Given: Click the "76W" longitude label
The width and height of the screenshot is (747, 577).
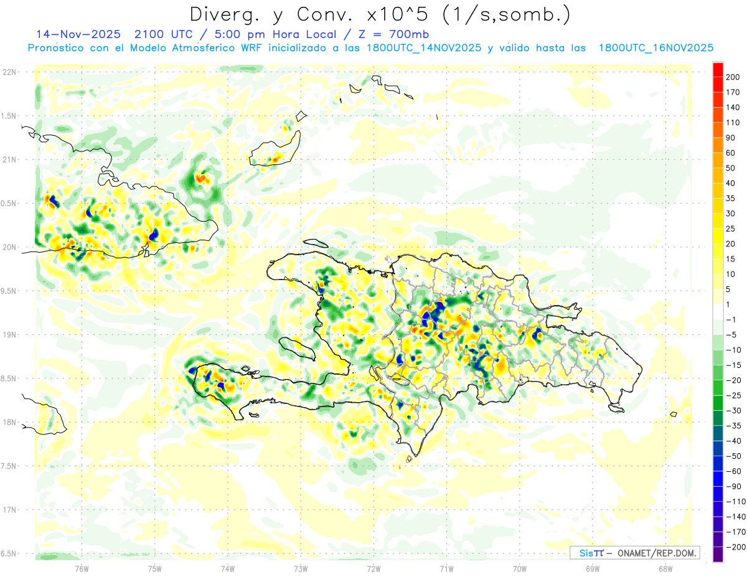Looking at the screenshot, I should click(x=82, y=568).
